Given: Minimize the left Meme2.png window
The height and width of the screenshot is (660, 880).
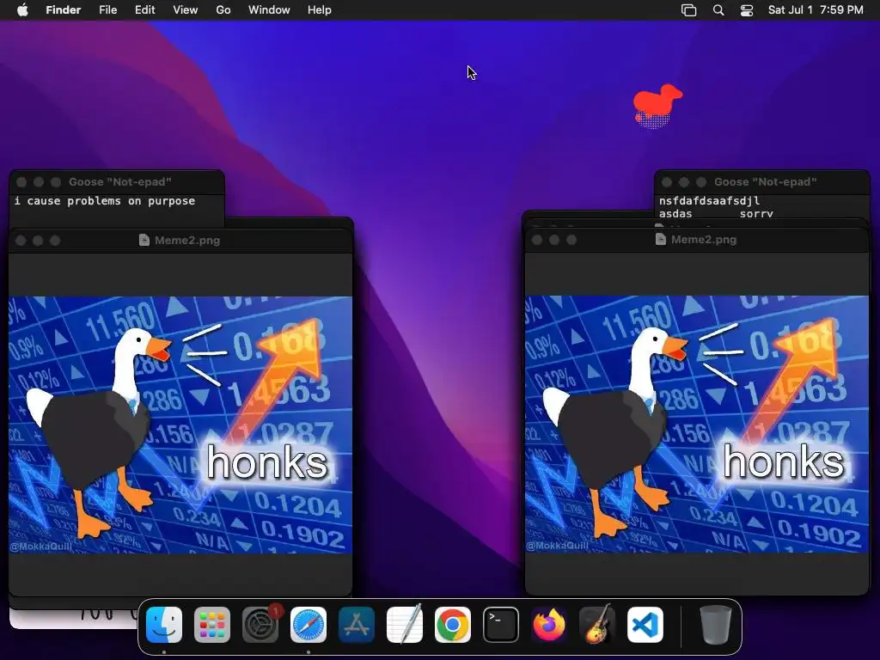Looking at the screenshot, I should point(38,241).
